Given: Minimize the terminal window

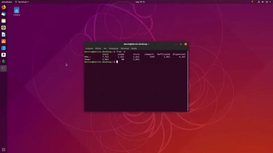Looking at the screenshot, I should pyautogui.click(x=176, y=44).
